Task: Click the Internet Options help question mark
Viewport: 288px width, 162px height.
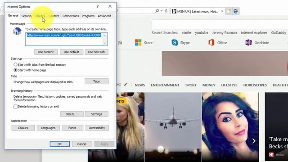Action: point(98,6)
